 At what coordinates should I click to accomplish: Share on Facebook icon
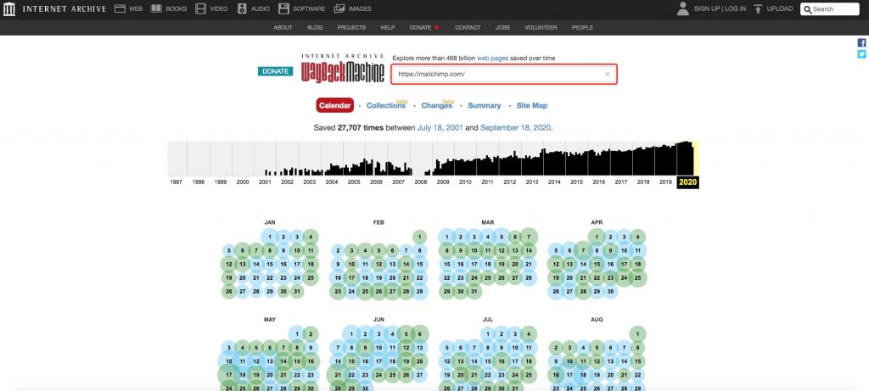pyautogui.click(x=862, y=42)
